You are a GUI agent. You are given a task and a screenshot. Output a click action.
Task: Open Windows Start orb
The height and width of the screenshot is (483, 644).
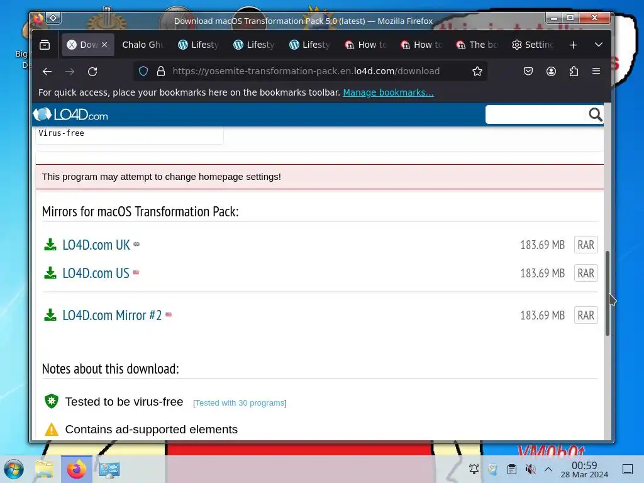[14, 469]
